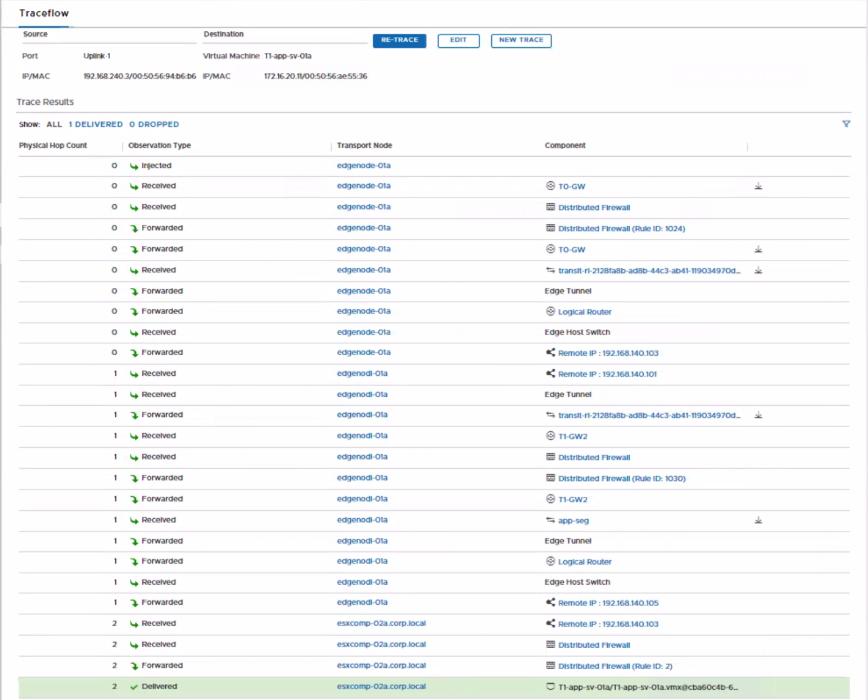The height and width of the screenshot is (700, 868).
Task: Click download icon on first T0-GW Received row
Action: point(758,186)
